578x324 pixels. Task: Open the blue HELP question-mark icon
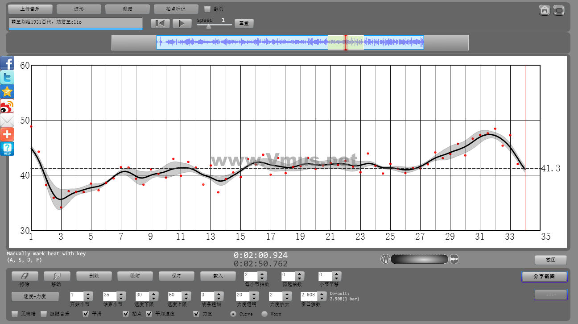point(7,149)
